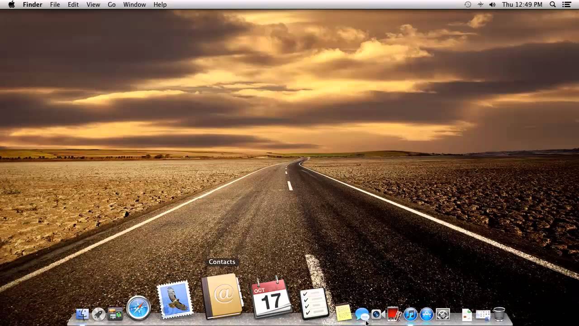Open the volume control icon

point(492,5)
